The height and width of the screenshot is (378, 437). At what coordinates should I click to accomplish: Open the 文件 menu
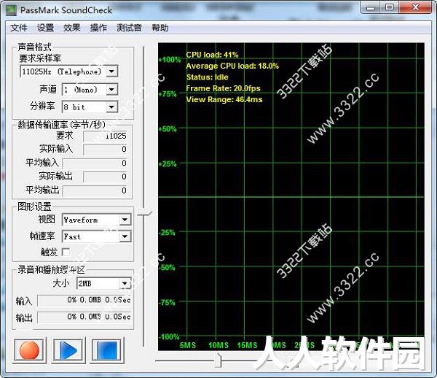point(19,28)
